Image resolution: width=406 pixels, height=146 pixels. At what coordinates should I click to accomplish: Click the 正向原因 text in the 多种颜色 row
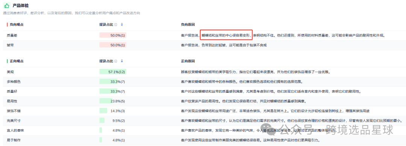[242, 82]
